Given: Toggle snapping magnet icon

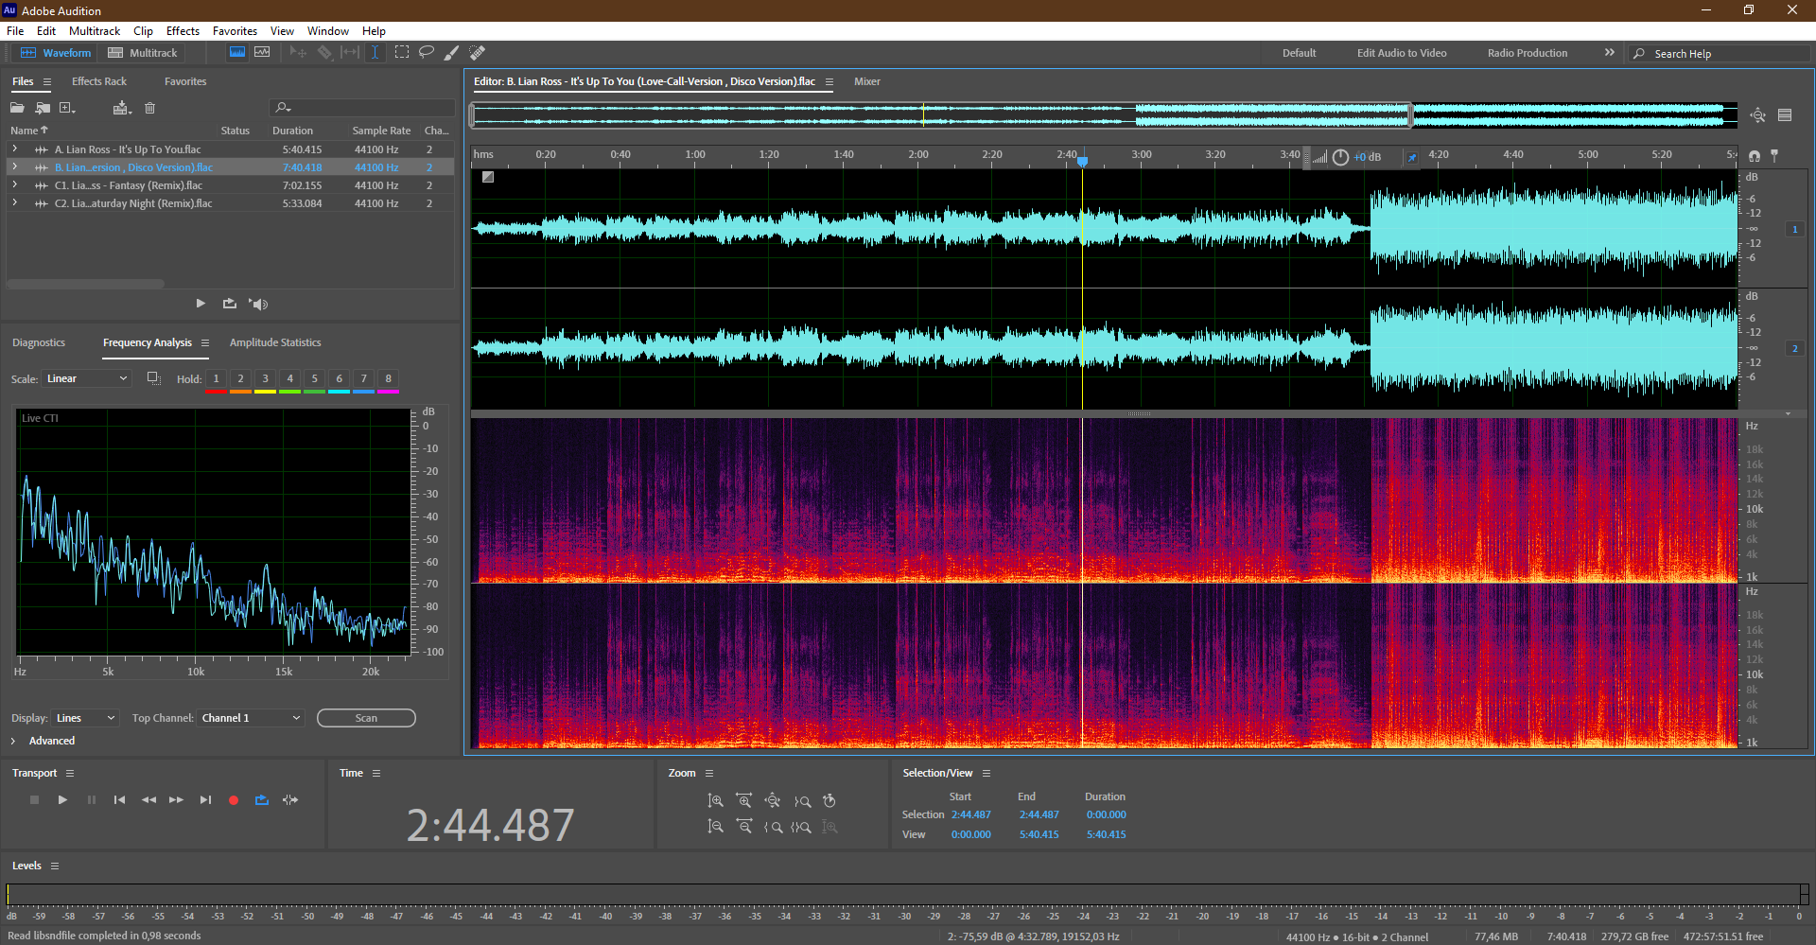Looking at the screenshot, I should pyautogui.click(x=1755, y=156).
